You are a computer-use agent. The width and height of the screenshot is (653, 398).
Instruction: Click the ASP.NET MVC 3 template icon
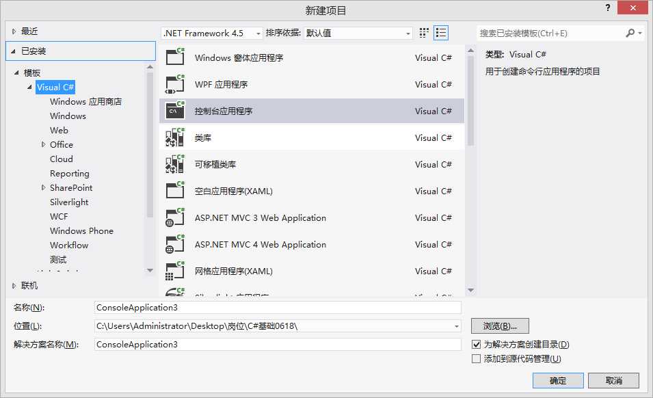click(175, 217)
